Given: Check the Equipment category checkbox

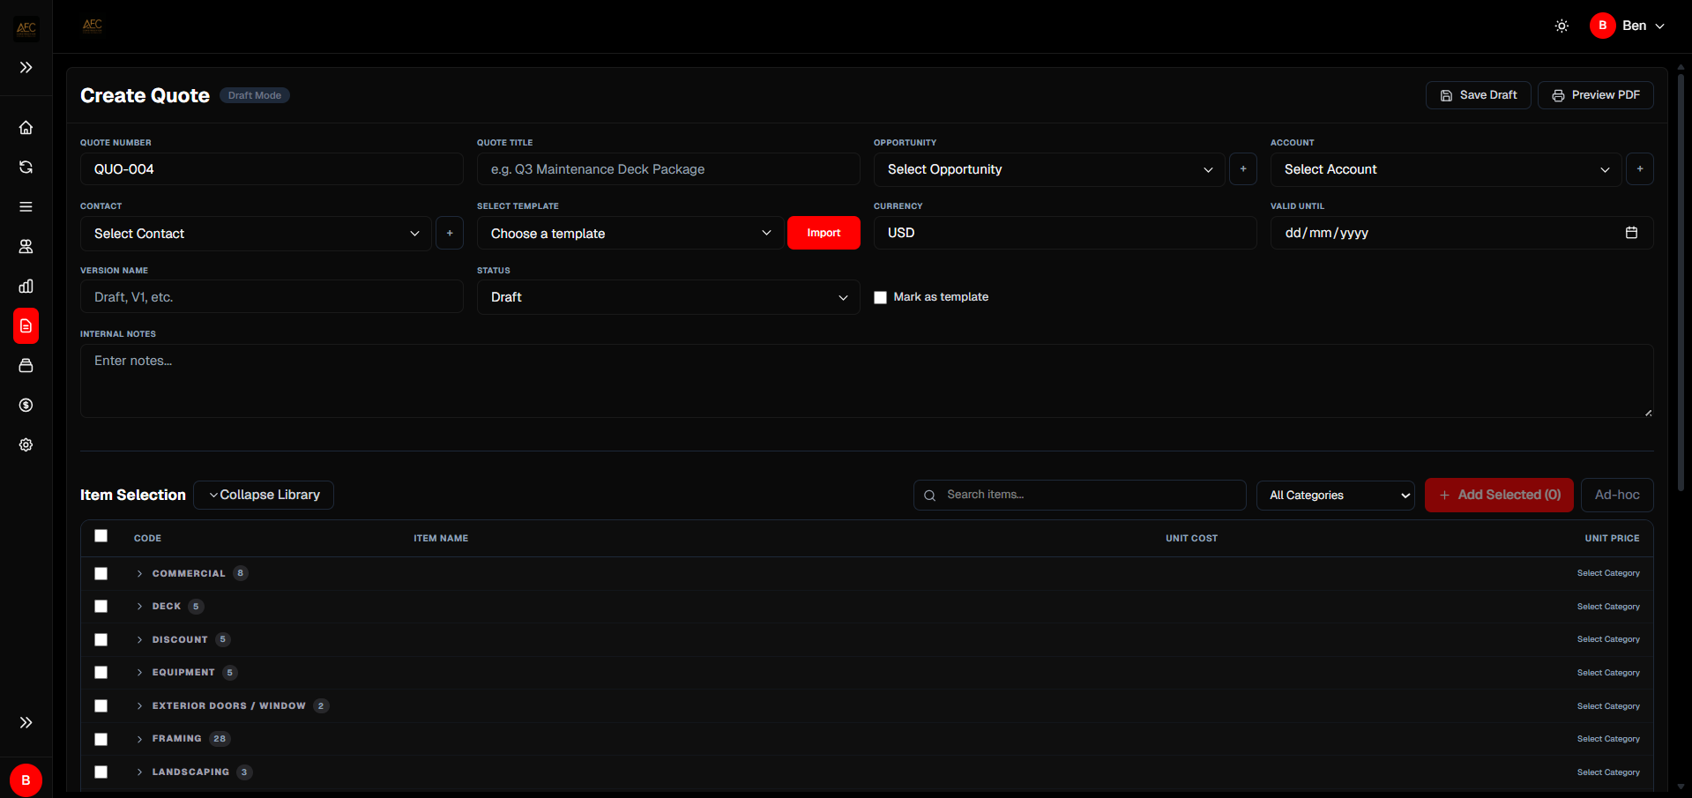Looking at the screenshot, I should pyautogui.click(x=101, y=673).
